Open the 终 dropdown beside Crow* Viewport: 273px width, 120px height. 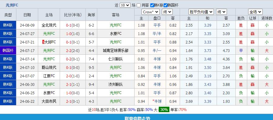(167, 12)
